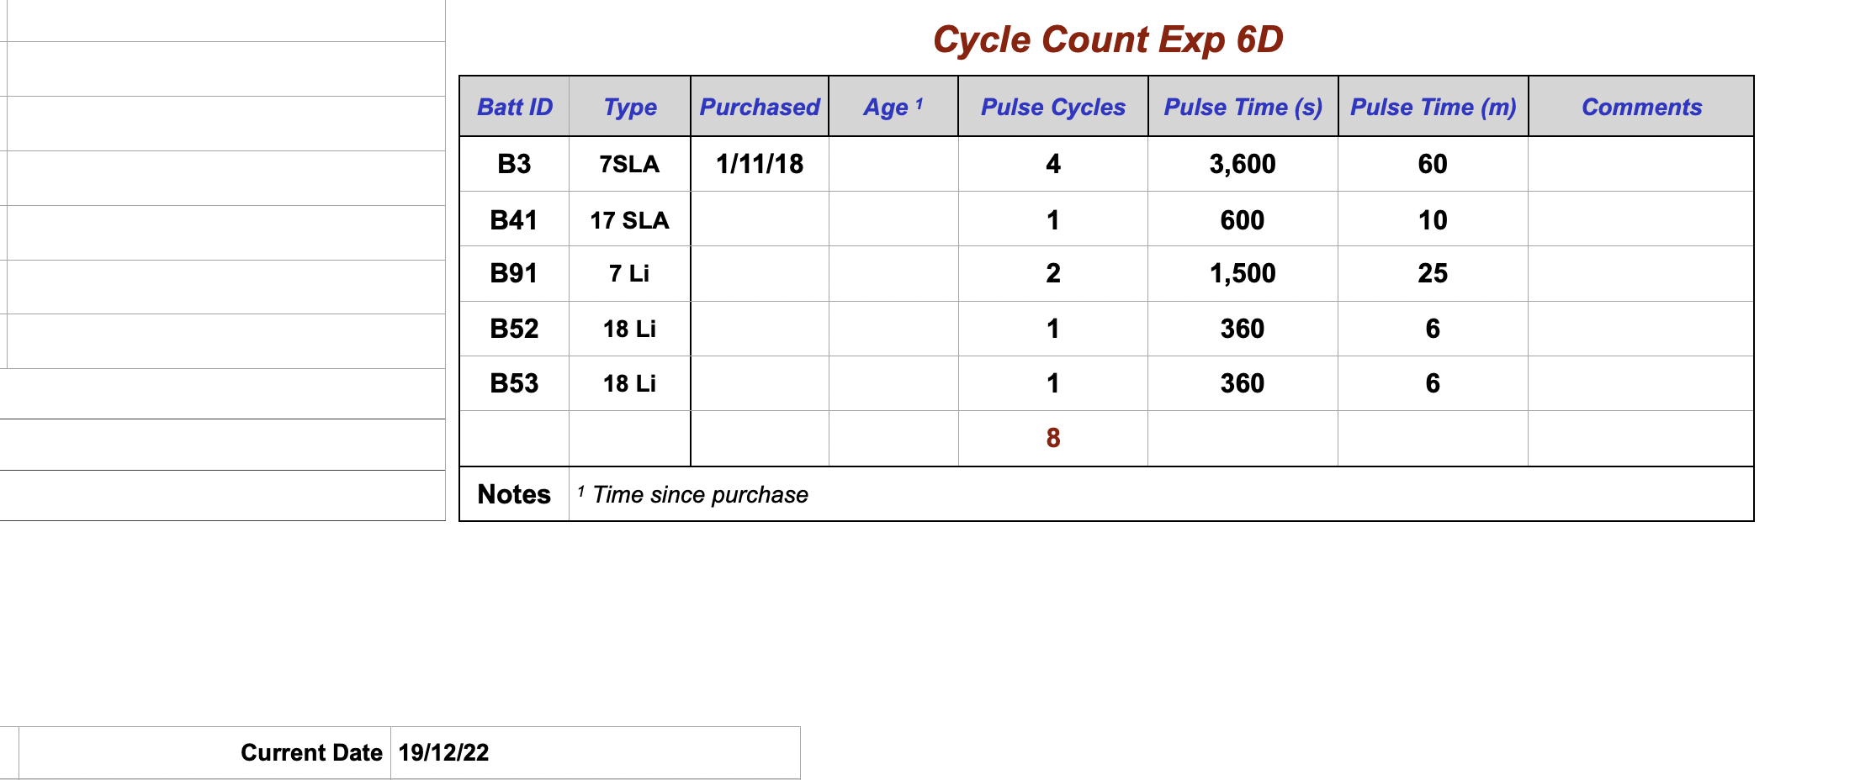Select pulse cycles '1' in row B52
The height and width of the screenshot is (780, 1876).
1053,329
